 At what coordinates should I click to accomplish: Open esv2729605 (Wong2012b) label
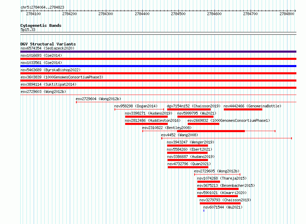[x=217, y=171]
